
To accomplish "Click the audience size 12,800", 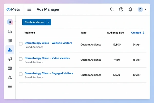I will pyautogui.click(x=117, y=45).
